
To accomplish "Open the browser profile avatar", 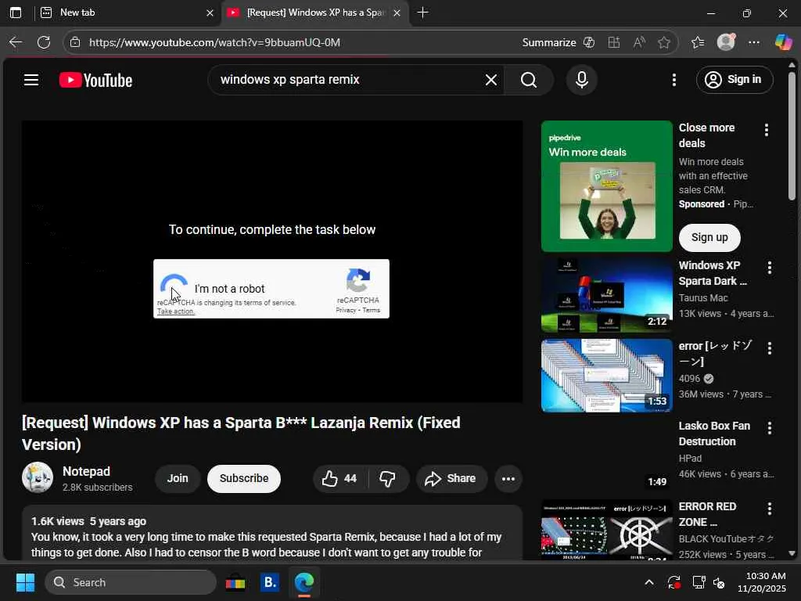I will (x=726, y=42).
